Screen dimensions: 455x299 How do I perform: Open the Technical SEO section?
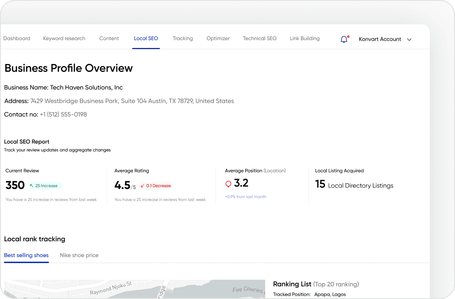[x=259, y=38]
